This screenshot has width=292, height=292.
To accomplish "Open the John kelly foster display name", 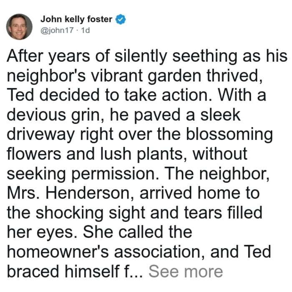I will tap(76, 19).
